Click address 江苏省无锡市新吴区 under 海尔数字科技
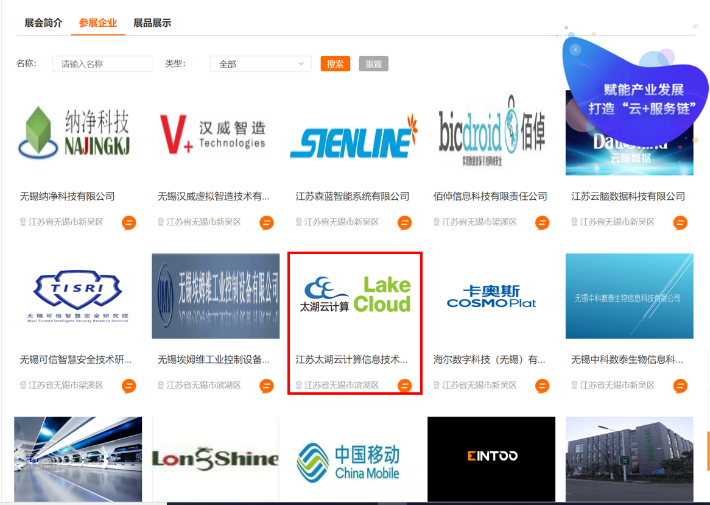The height and width of the screenshot is (505, 710). (479, 385)
